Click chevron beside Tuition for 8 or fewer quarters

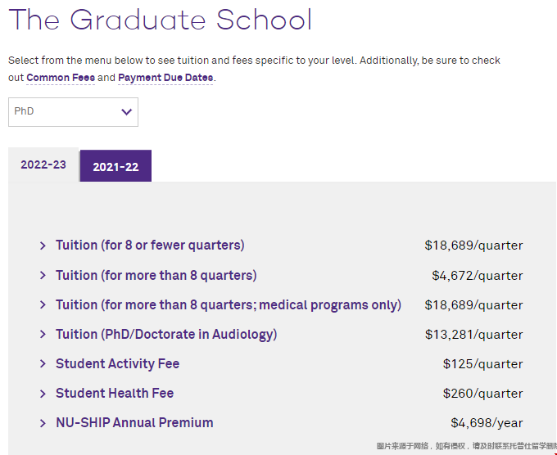point(43,246)
